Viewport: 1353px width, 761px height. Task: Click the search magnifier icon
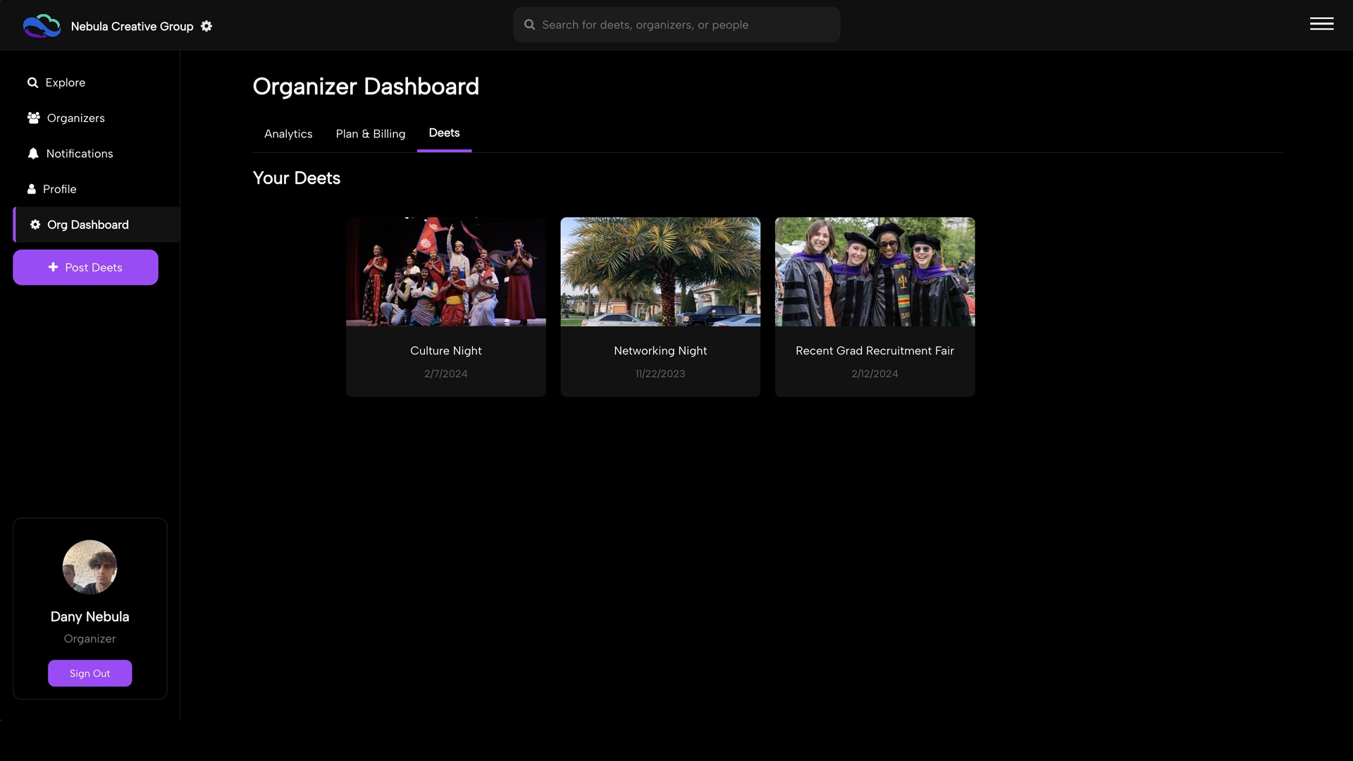(529, 25)
